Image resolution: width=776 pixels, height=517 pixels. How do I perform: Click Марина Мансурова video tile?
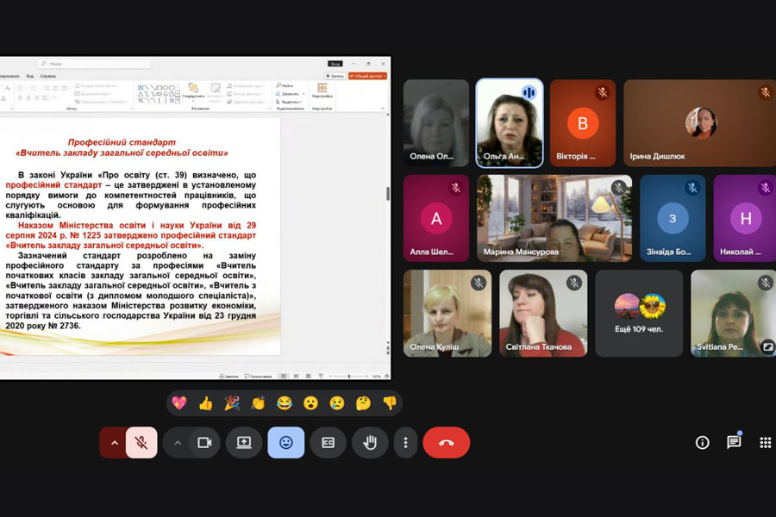point(554,218)
